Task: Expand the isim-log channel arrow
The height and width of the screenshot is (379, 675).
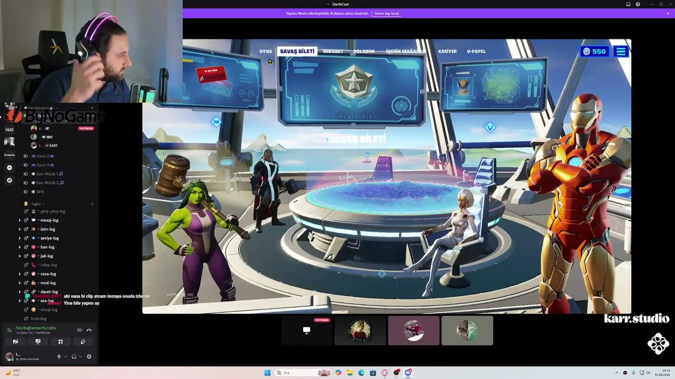Action: click(x=20, y=229)
